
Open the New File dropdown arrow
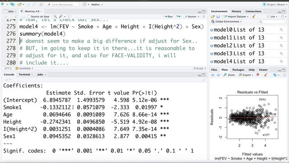[7, 5]
